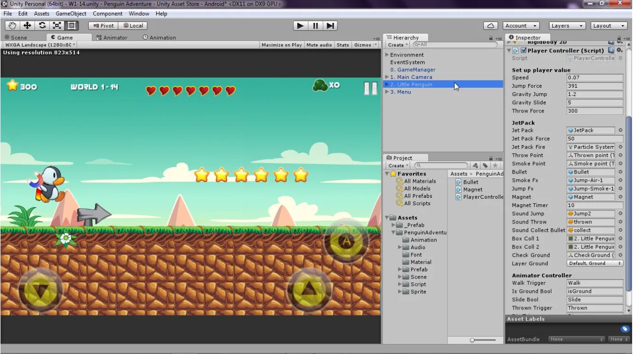Advance one frame with the Step button
The image size is (634, 354).
(x=330, y=26)
